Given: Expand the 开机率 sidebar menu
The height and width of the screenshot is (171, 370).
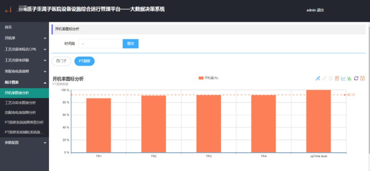Looking at the screenshot, I should pyautogui.click(x=25, y=38).
